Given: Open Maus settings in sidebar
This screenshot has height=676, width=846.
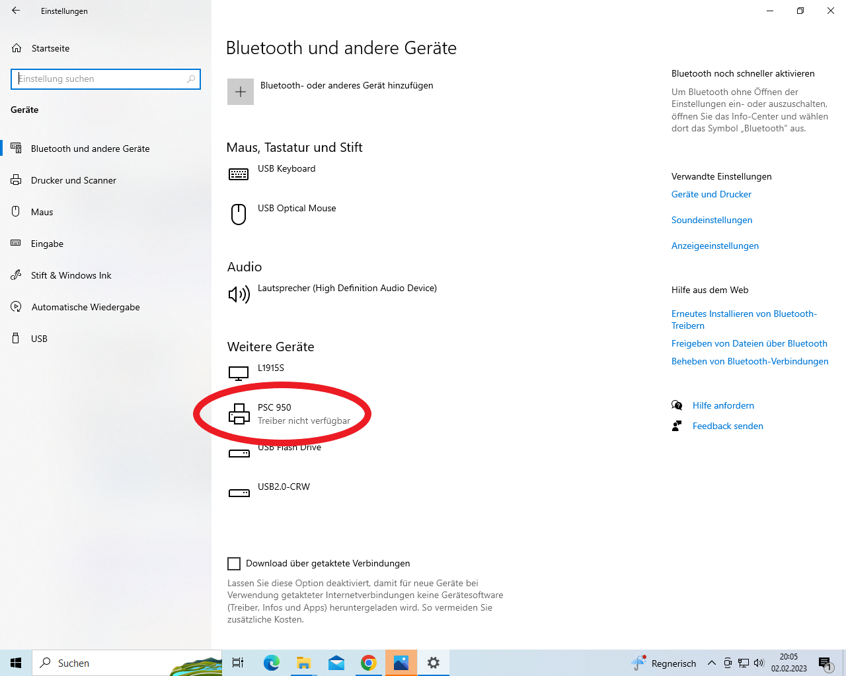Looking at the screenshot, I should (42, 212).
